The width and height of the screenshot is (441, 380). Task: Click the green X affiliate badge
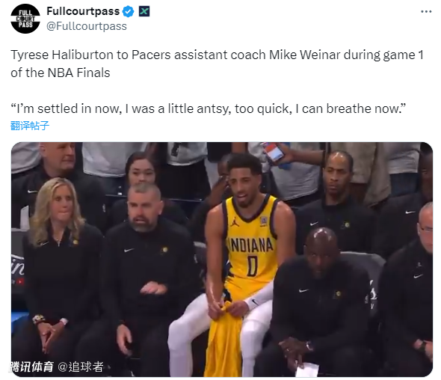coord(144,11)
